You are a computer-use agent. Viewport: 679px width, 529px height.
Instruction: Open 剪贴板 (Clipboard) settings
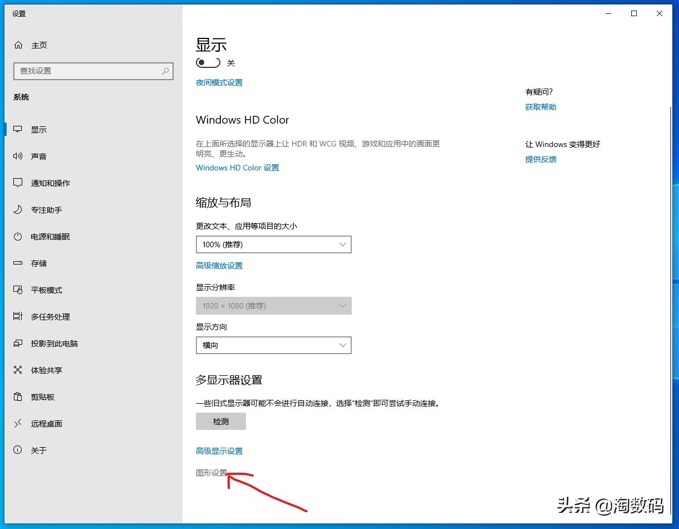(43, 396)
